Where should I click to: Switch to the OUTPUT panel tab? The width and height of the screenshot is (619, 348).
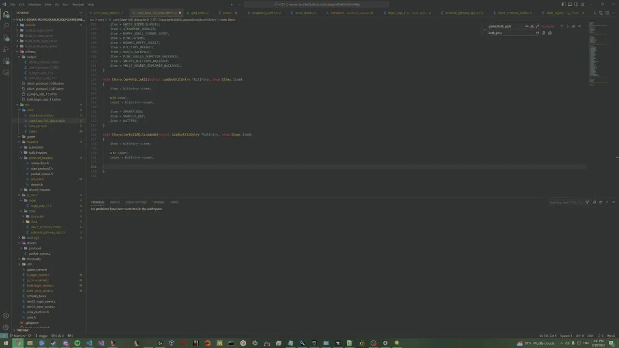coord(115,202)
